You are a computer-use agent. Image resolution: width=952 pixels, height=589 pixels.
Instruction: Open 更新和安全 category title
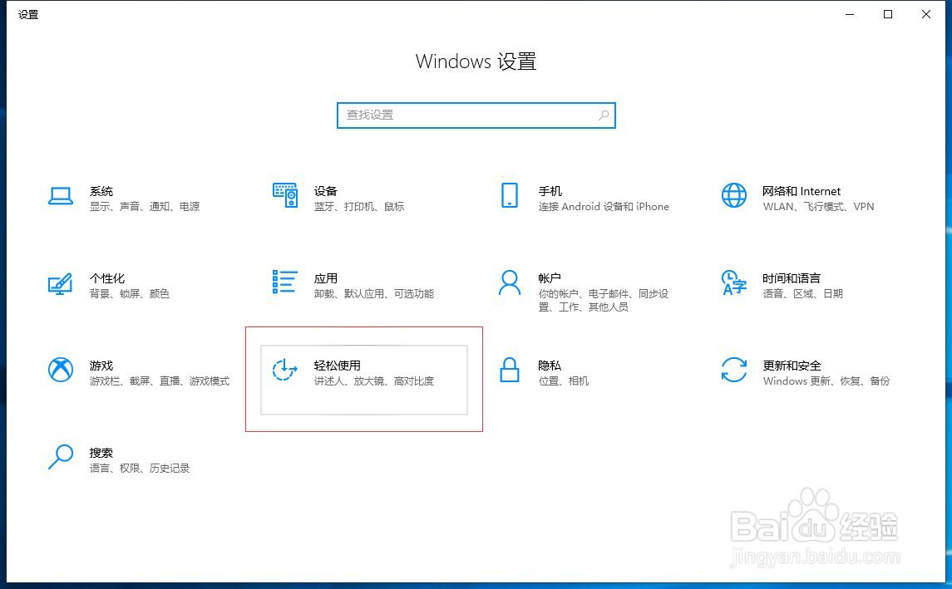792,366
